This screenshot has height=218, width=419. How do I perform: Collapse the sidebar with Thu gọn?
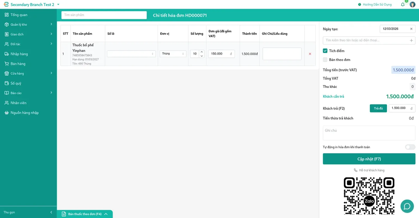[28, 212]
